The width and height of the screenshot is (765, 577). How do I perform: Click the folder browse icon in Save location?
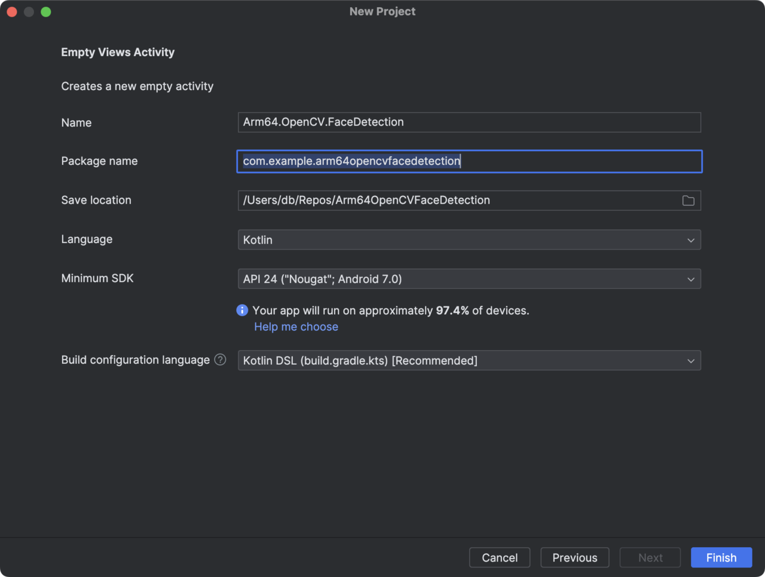(x=688, y=201)
